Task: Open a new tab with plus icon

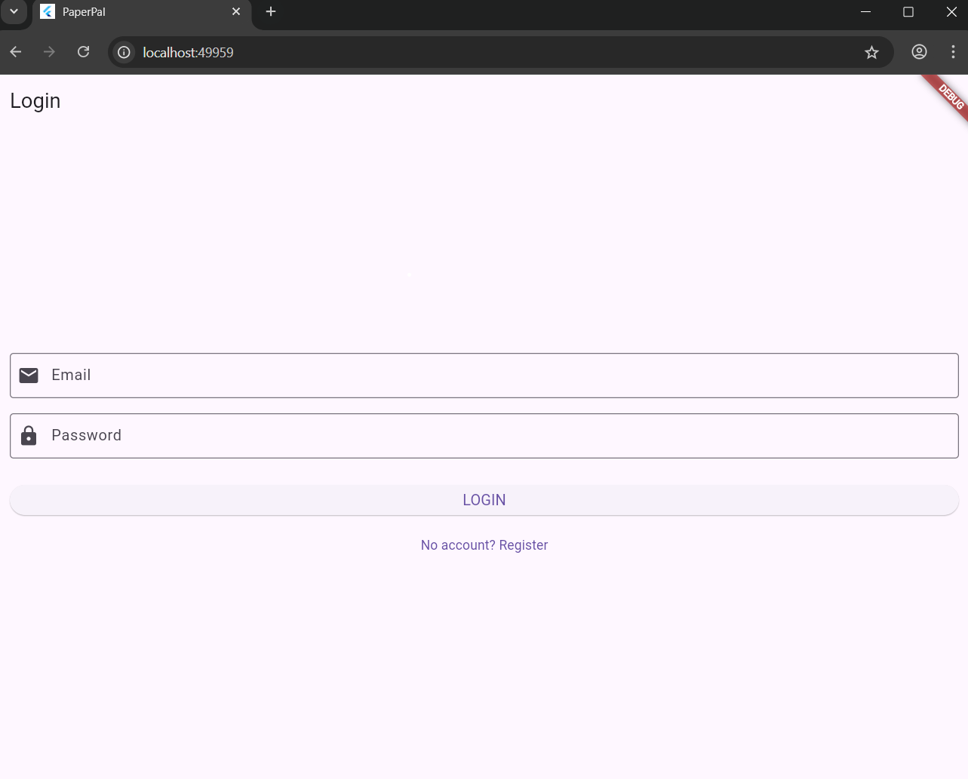Action: coord(271,12)
